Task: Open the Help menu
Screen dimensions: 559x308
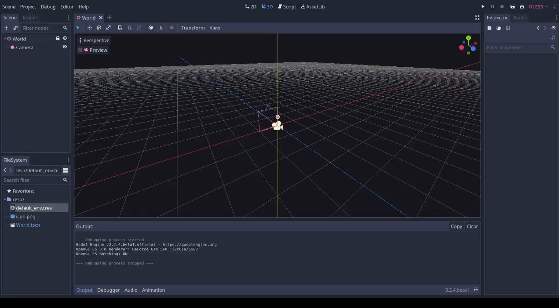Action: (84, 7)
